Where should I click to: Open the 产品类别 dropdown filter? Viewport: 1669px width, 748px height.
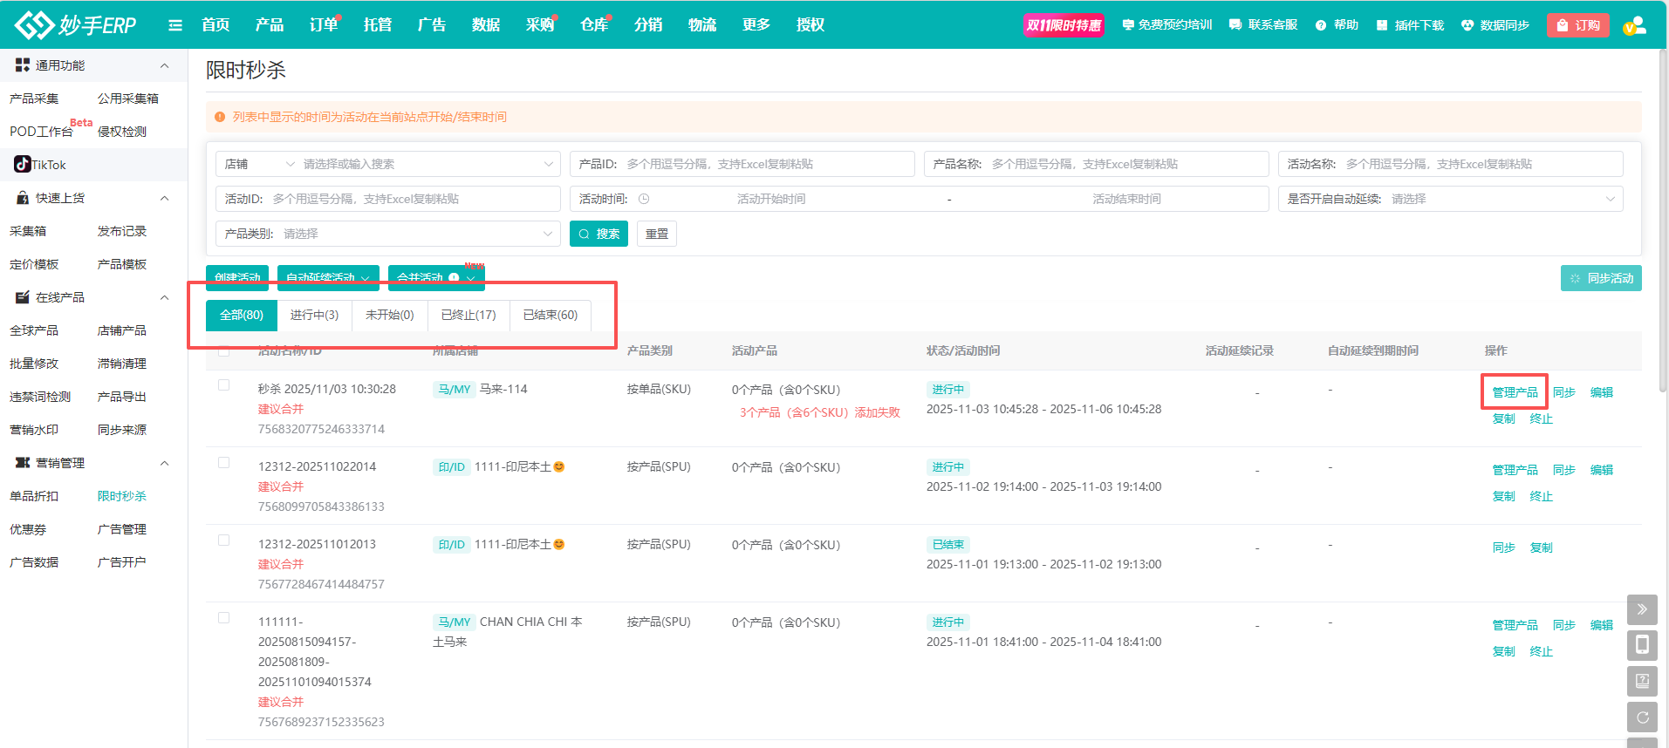click(387, 234)
